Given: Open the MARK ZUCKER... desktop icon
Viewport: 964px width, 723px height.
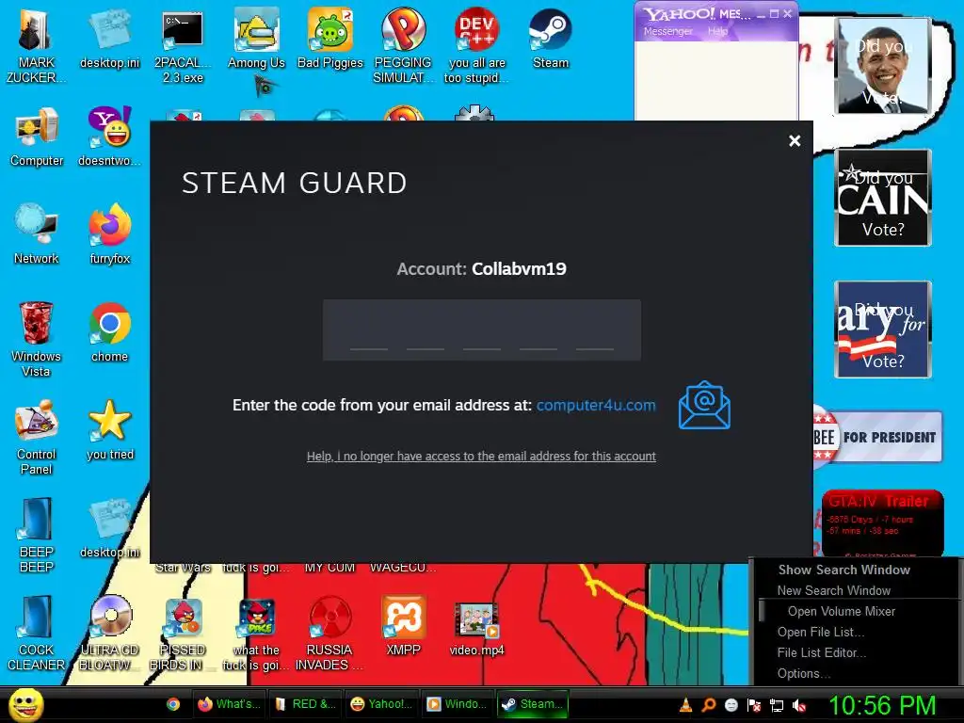Looking at the screenshot, I should (x=36, y=46).
